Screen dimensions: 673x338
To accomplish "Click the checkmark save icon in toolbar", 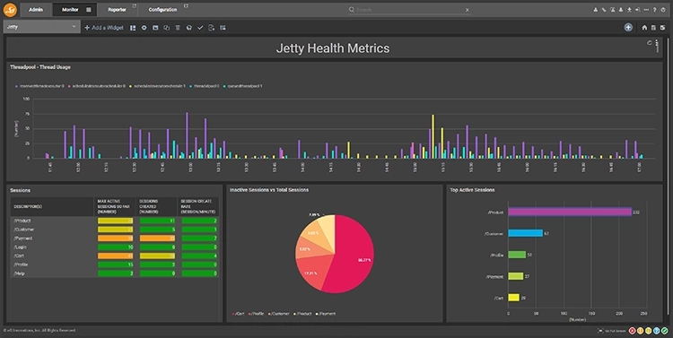I will (x=200, y=28).
